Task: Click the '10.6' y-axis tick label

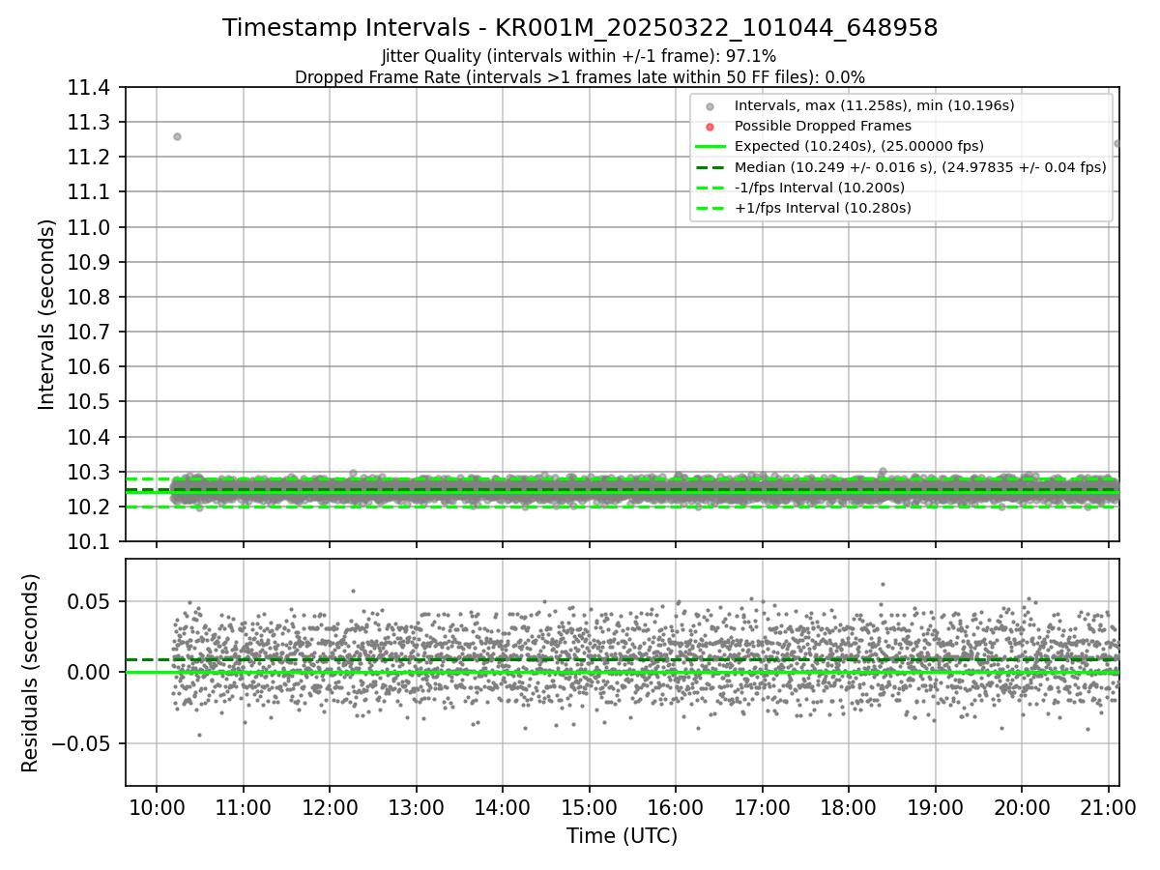Action: [88, 367]
